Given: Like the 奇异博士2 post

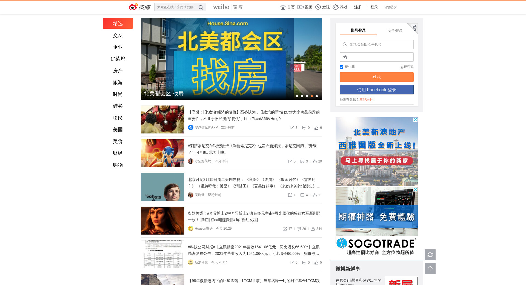Looking at the screenshot, I should point(313,229).
